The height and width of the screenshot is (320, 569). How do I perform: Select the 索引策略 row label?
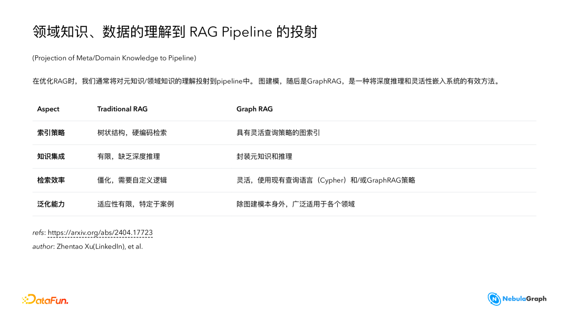50,133
